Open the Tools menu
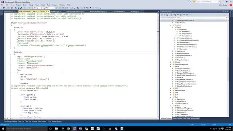 pyautogui.click(x=43, y=5)
